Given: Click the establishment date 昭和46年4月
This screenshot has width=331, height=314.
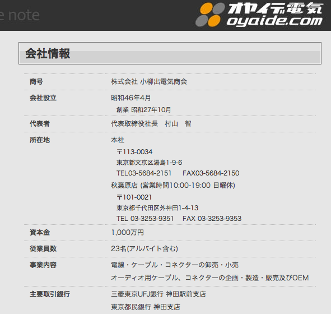Looking at the screenshot, I should pos(131,98).
